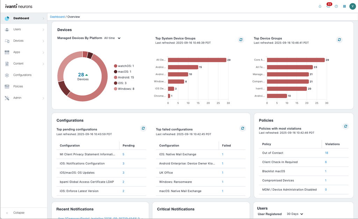This screenshot has height=219, width=358.
Task: Refresh Top failed configurations table
Action: [243, 128]
